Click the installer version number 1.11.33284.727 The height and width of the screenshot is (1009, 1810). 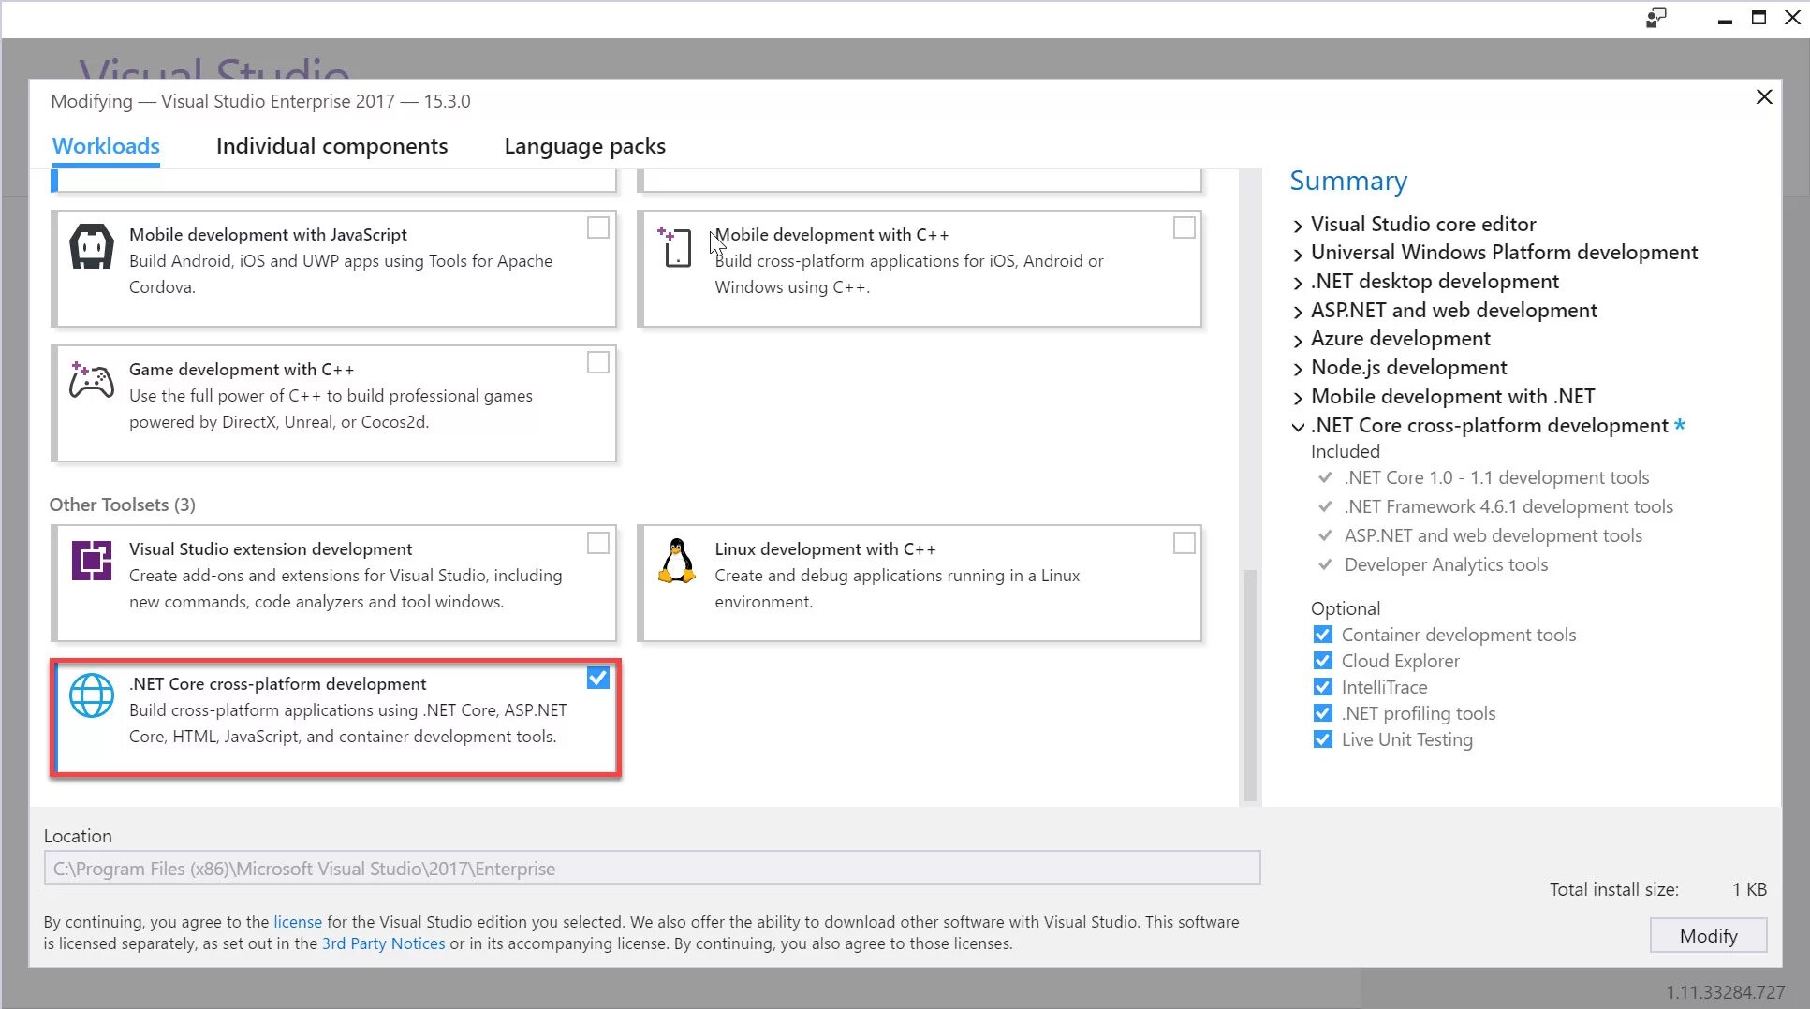click(x=1725, y=992)
